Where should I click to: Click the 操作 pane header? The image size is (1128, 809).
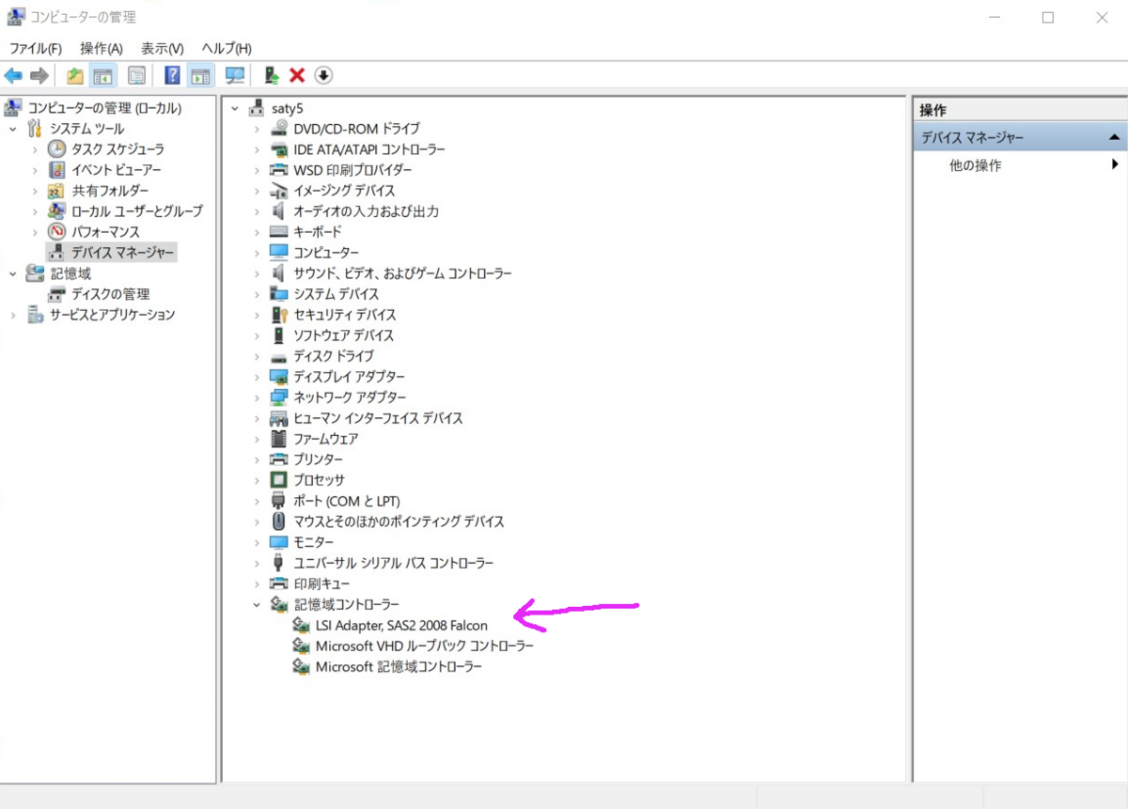point(1020,110)
